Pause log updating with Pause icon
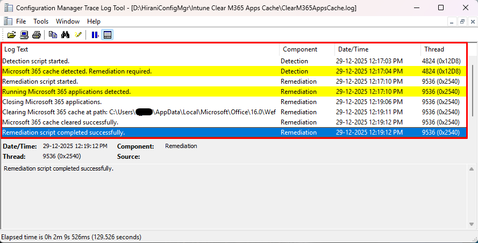The height and width of the screenshot is (243, 478). point(95,35)
